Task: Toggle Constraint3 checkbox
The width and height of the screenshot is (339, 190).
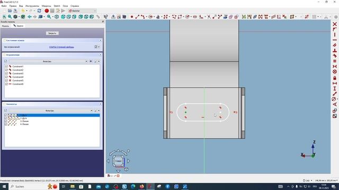Action: point(6,73)
